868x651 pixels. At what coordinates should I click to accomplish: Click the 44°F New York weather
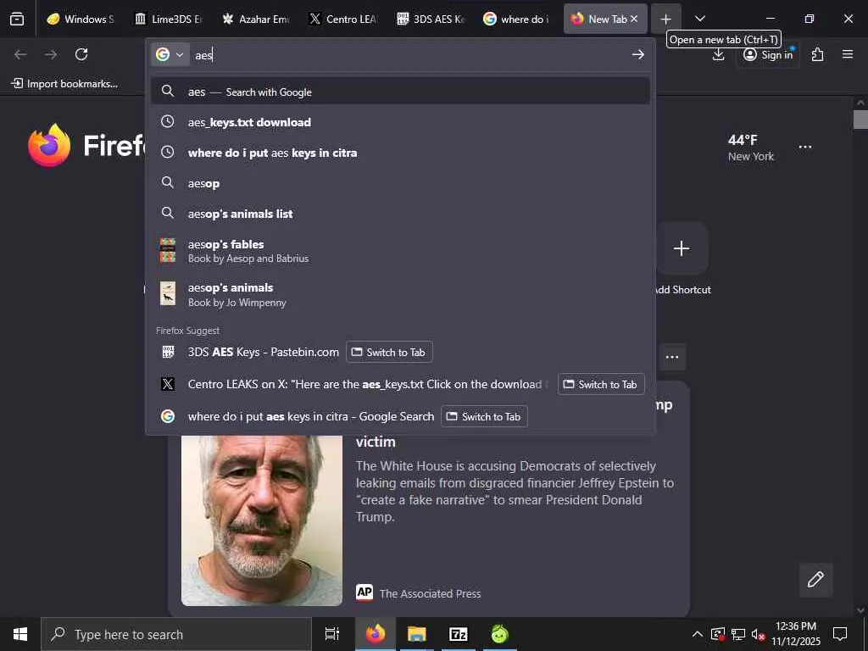pos(751,147)
